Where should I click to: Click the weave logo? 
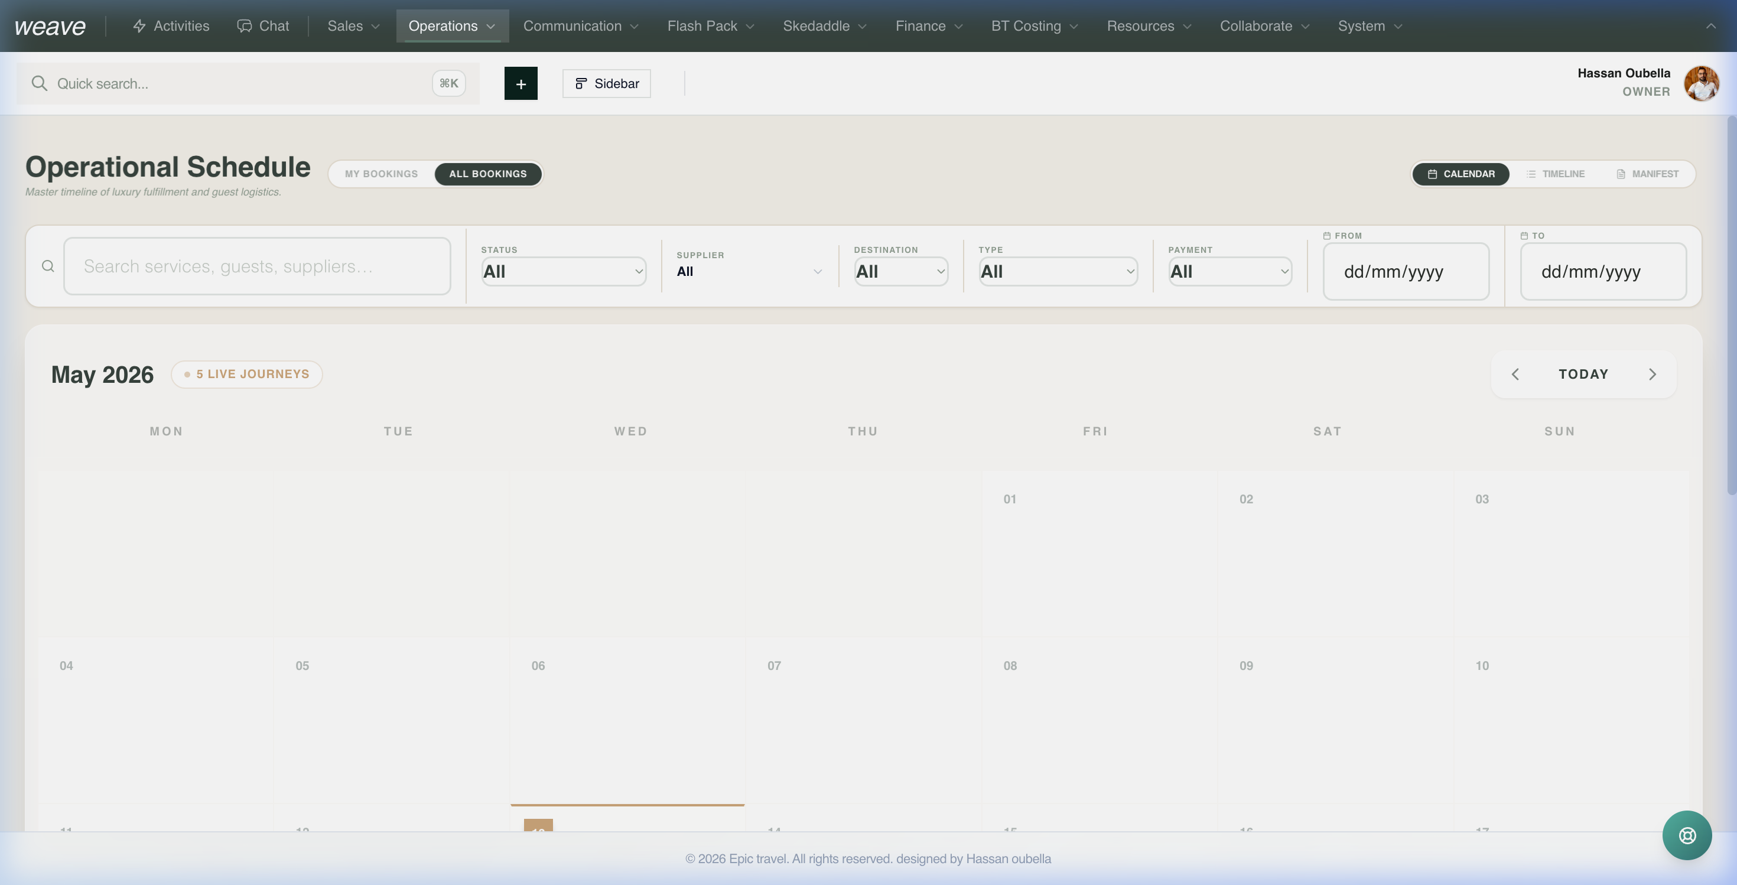(x=50, y=26)
